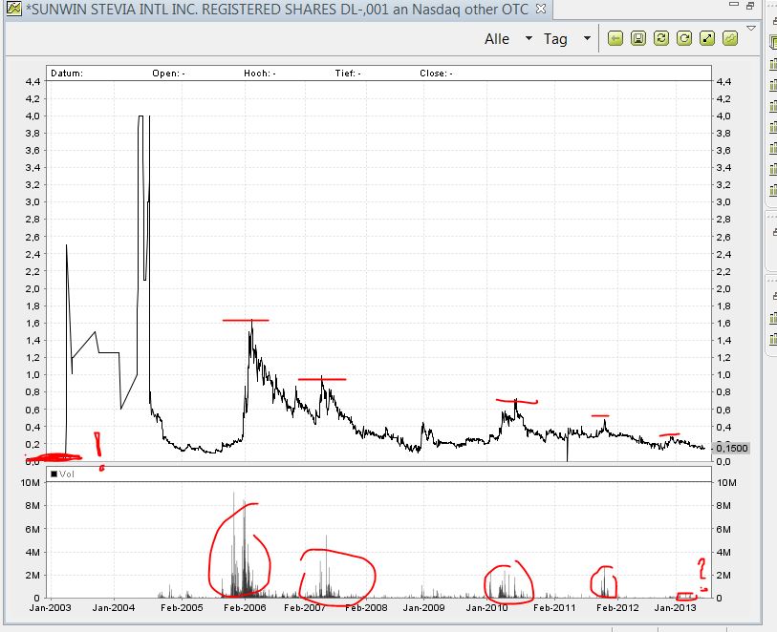Click the Feb-2011 date axis label
This screenshot has width=777, height=632.
[x=554, y=608]
